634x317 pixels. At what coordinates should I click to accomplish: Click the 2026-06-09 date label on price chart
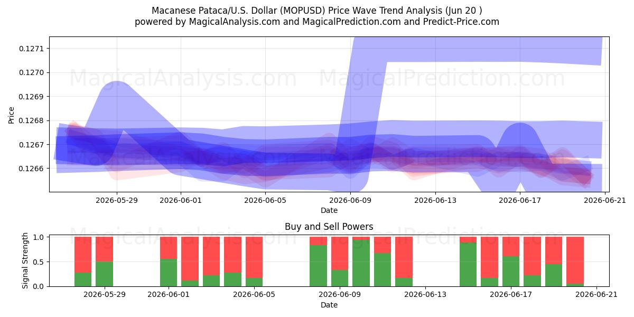click(x=350, y=200)
